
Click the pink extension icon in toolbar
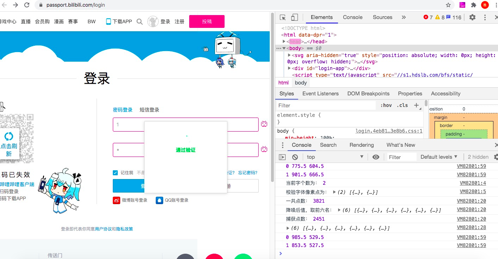click(463, 5)
